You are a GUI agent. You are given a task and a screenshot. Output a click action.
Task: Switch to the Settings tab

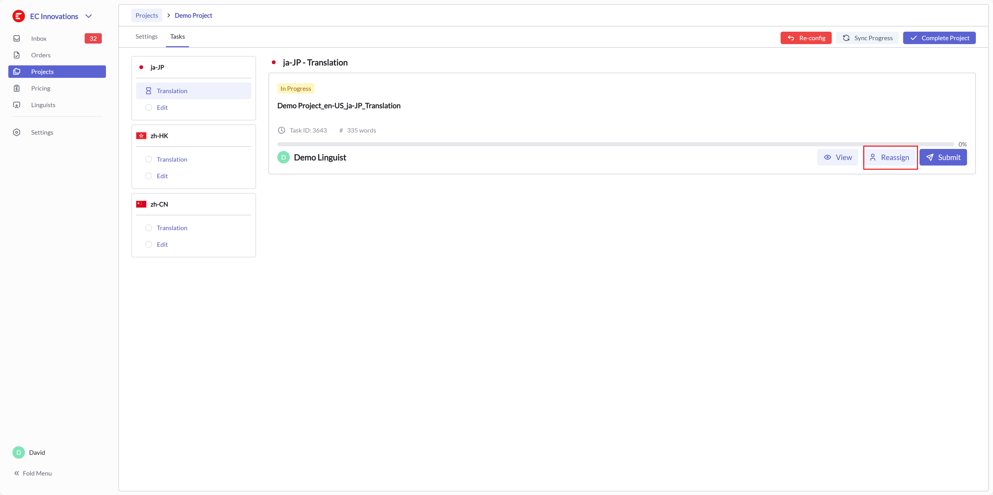tap(146, 37)
